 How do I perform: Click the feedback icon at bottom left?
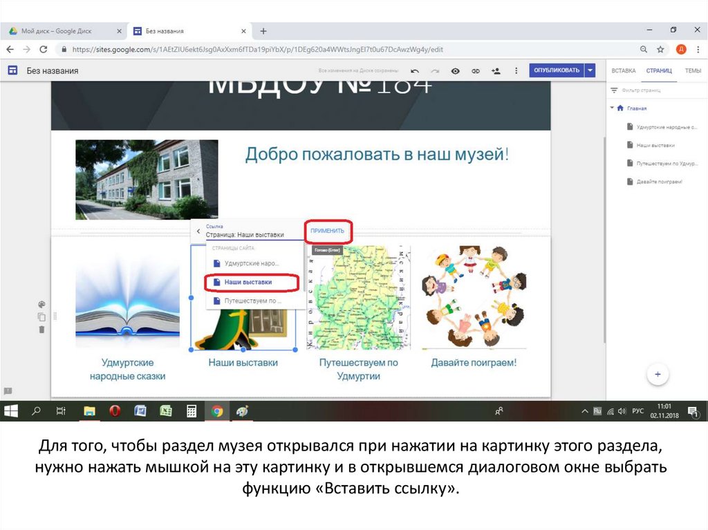click(x=8, y=391)
